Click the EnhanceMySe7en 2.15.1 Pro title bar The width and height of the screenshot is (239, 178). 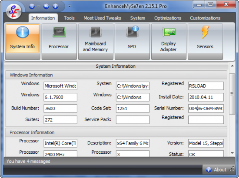[136, 6]
